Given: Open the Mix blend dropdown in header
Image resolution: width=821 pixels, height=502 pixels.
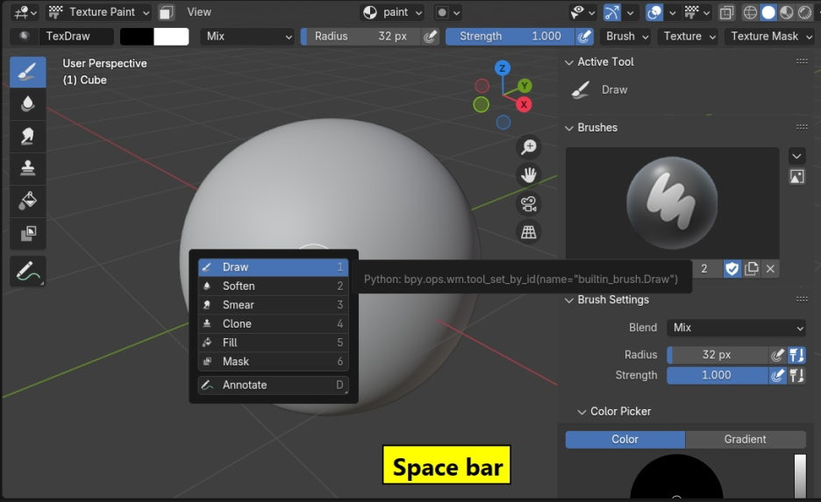Looking at the screenshot, I should click(x=247, y=36).
